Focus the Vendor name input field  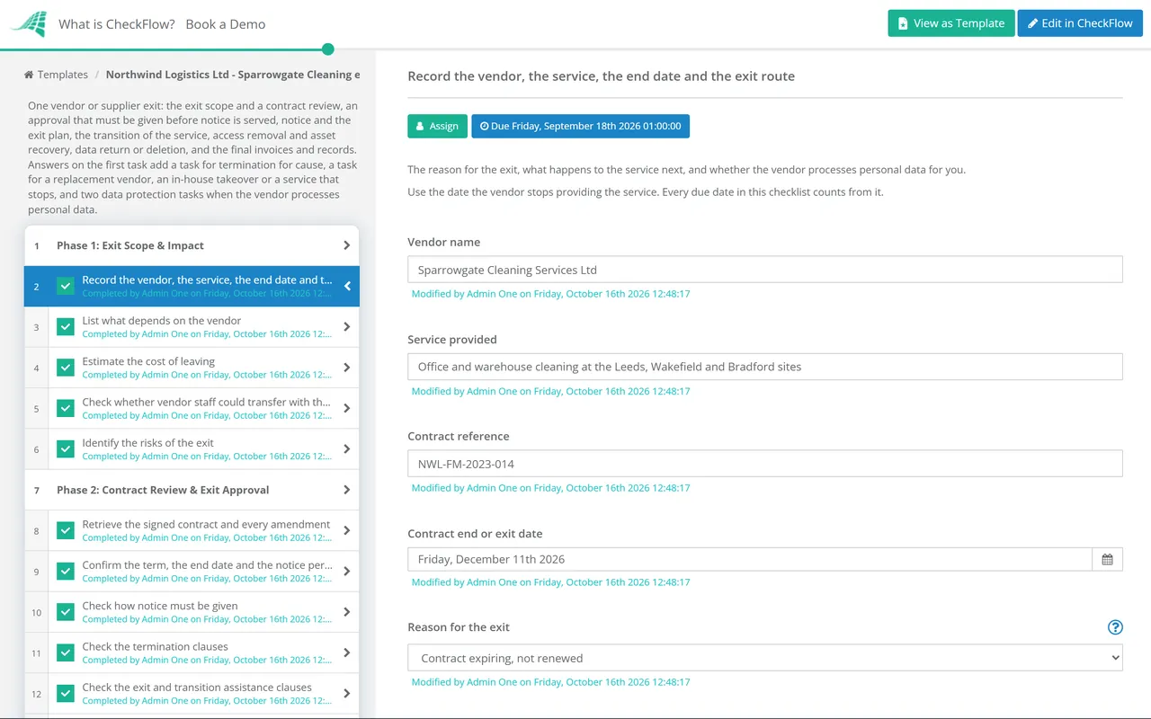pyautogui.click(x=765, y=270)
